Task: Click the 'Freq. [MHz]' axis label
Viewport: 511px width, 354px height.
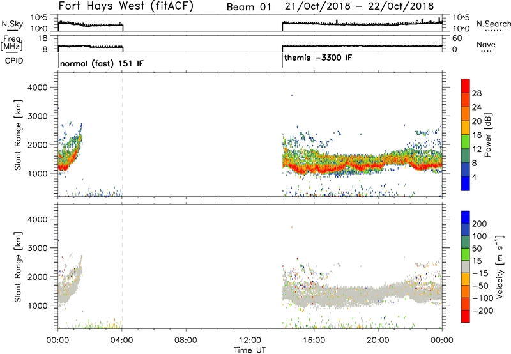Action: (11, 43)
